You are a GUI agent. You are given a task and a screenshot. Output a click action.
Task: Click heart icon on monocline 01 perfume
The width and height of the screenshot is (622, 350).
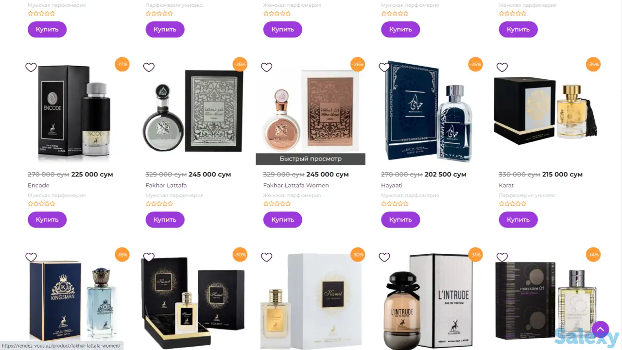pyautogui.click(x=502, y=257)
